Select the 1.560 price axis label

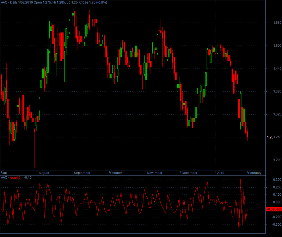point(277,23)
